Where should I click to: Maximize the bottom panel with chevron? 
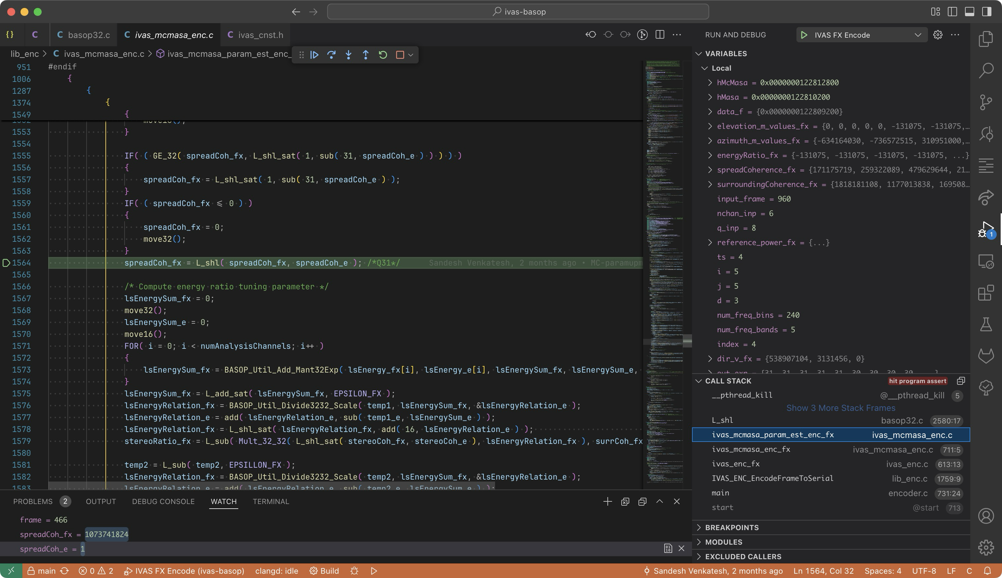660,501
